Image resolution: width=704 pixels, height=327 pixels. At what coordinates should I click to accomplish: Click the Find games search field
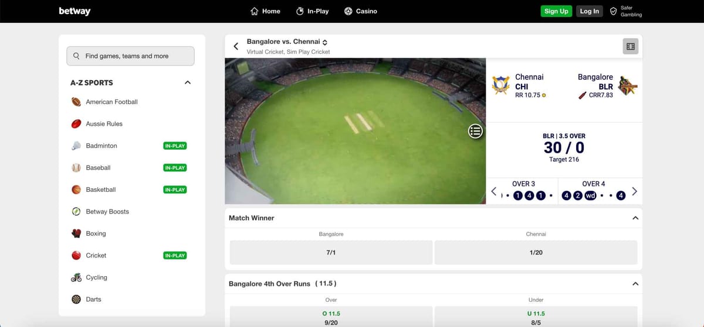pyautogui.click(x=130, y=56)
